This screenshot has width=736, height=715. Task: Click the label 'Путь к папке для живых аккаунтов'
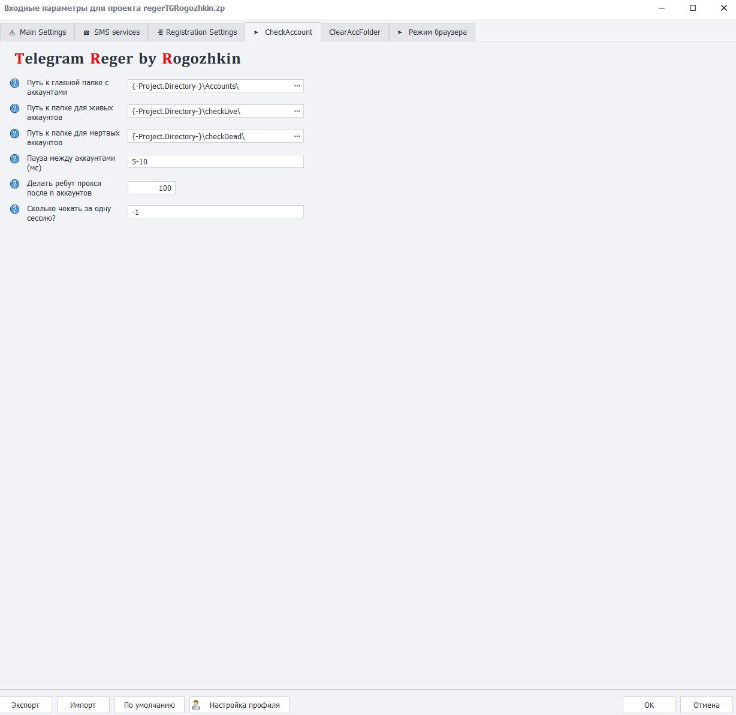coord(70,113)
